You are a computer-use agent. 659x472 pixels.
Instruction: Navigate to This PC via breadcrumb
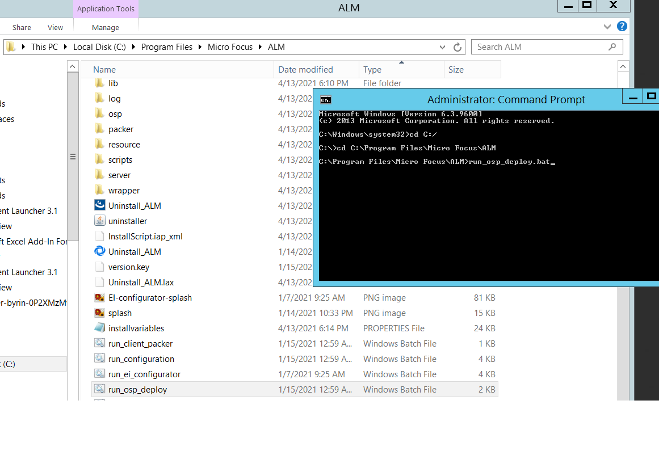[x=45, y=47]
